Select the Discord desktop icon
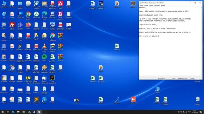 4,26
